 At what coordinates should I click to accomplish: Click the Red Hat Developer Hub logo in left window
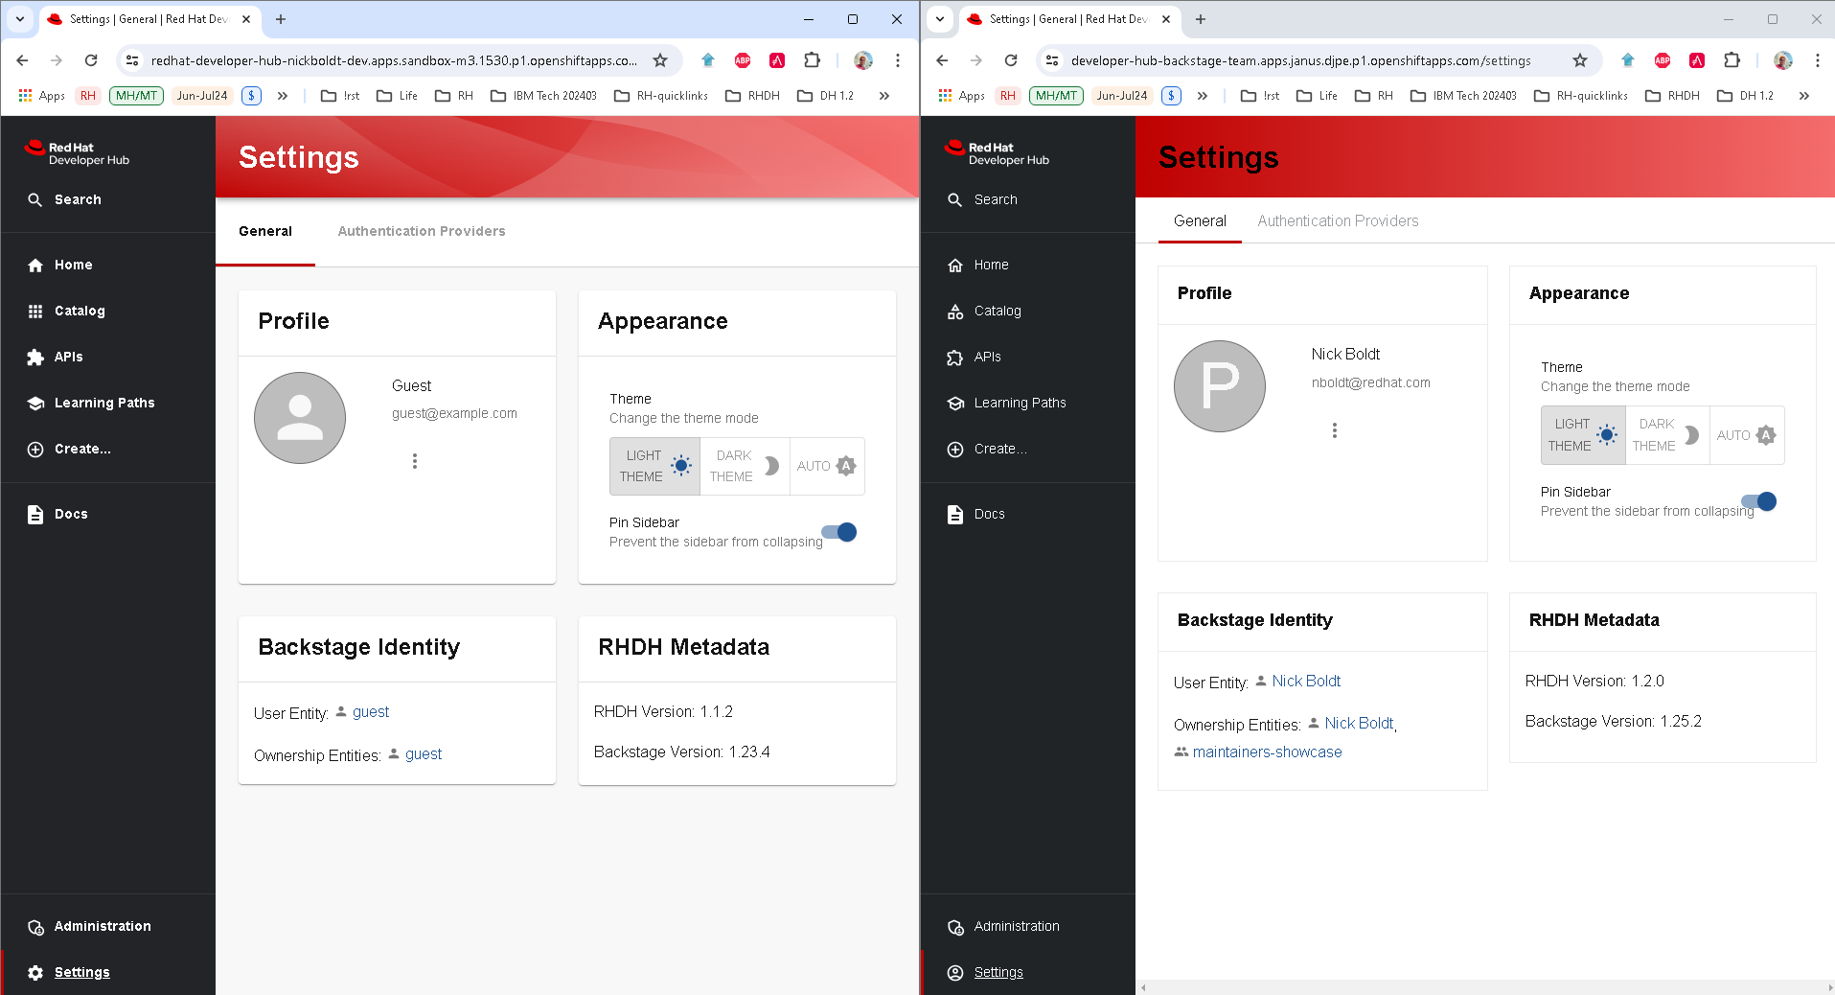[x=77, y=153]
